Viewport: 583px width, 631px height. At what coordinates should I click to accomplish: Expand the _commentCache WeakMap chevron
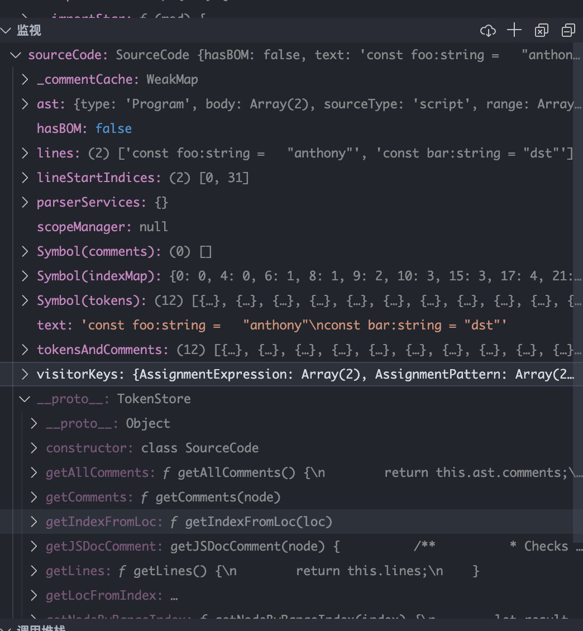[x=25, y=79]
